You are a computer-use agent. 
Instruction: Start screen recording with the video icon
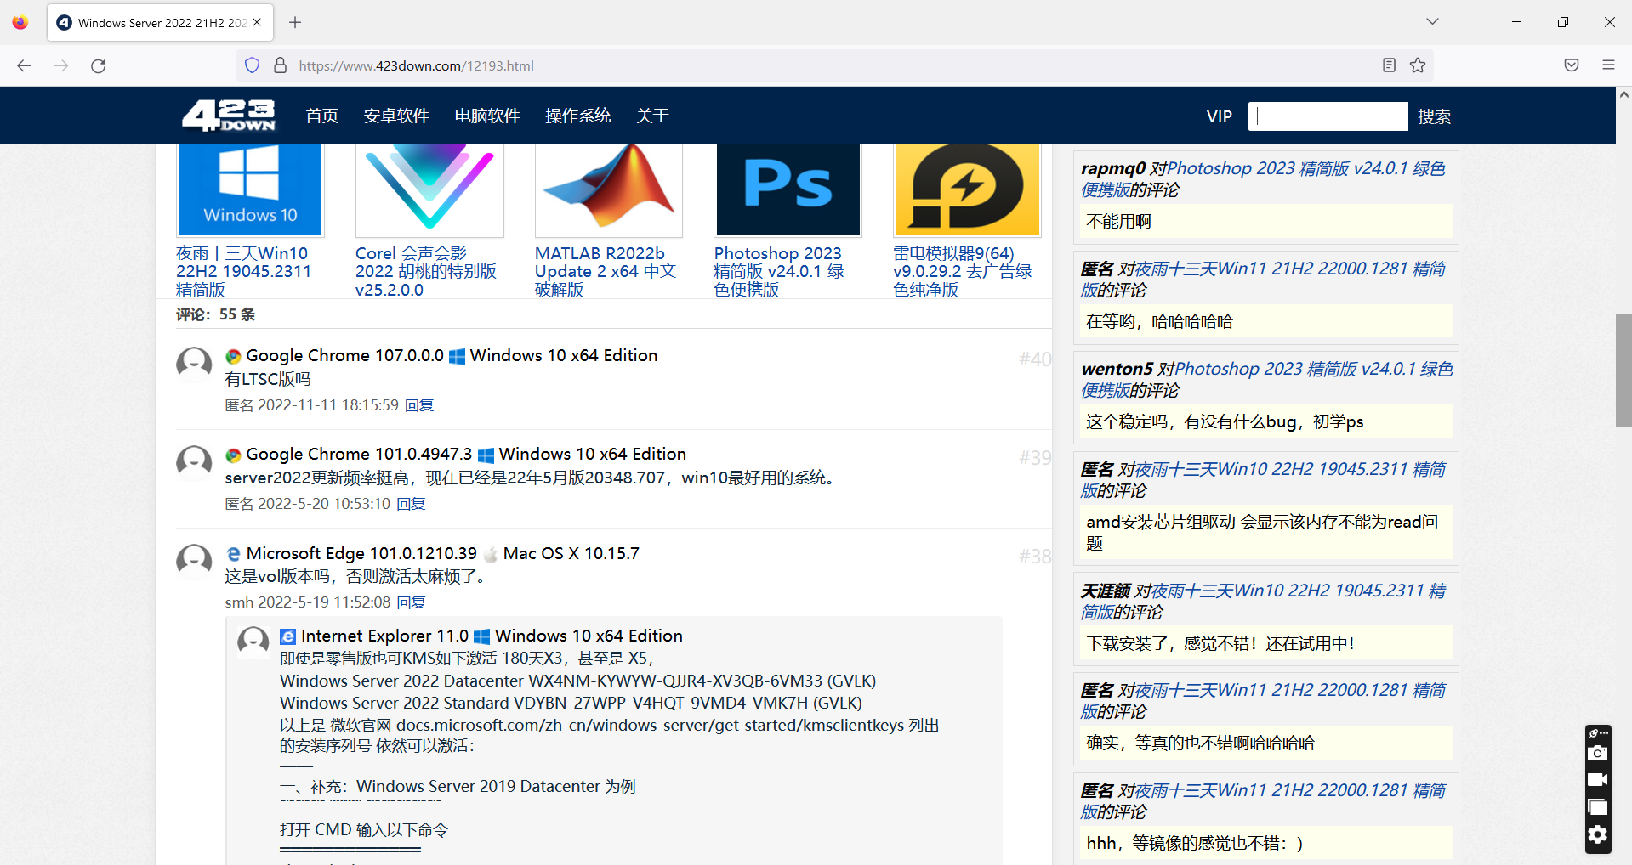[x=1597, y=780]
